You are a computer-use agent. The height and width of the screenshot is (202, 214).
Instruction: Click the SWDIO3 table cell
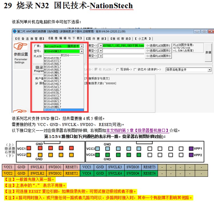[x=133, y=167]
